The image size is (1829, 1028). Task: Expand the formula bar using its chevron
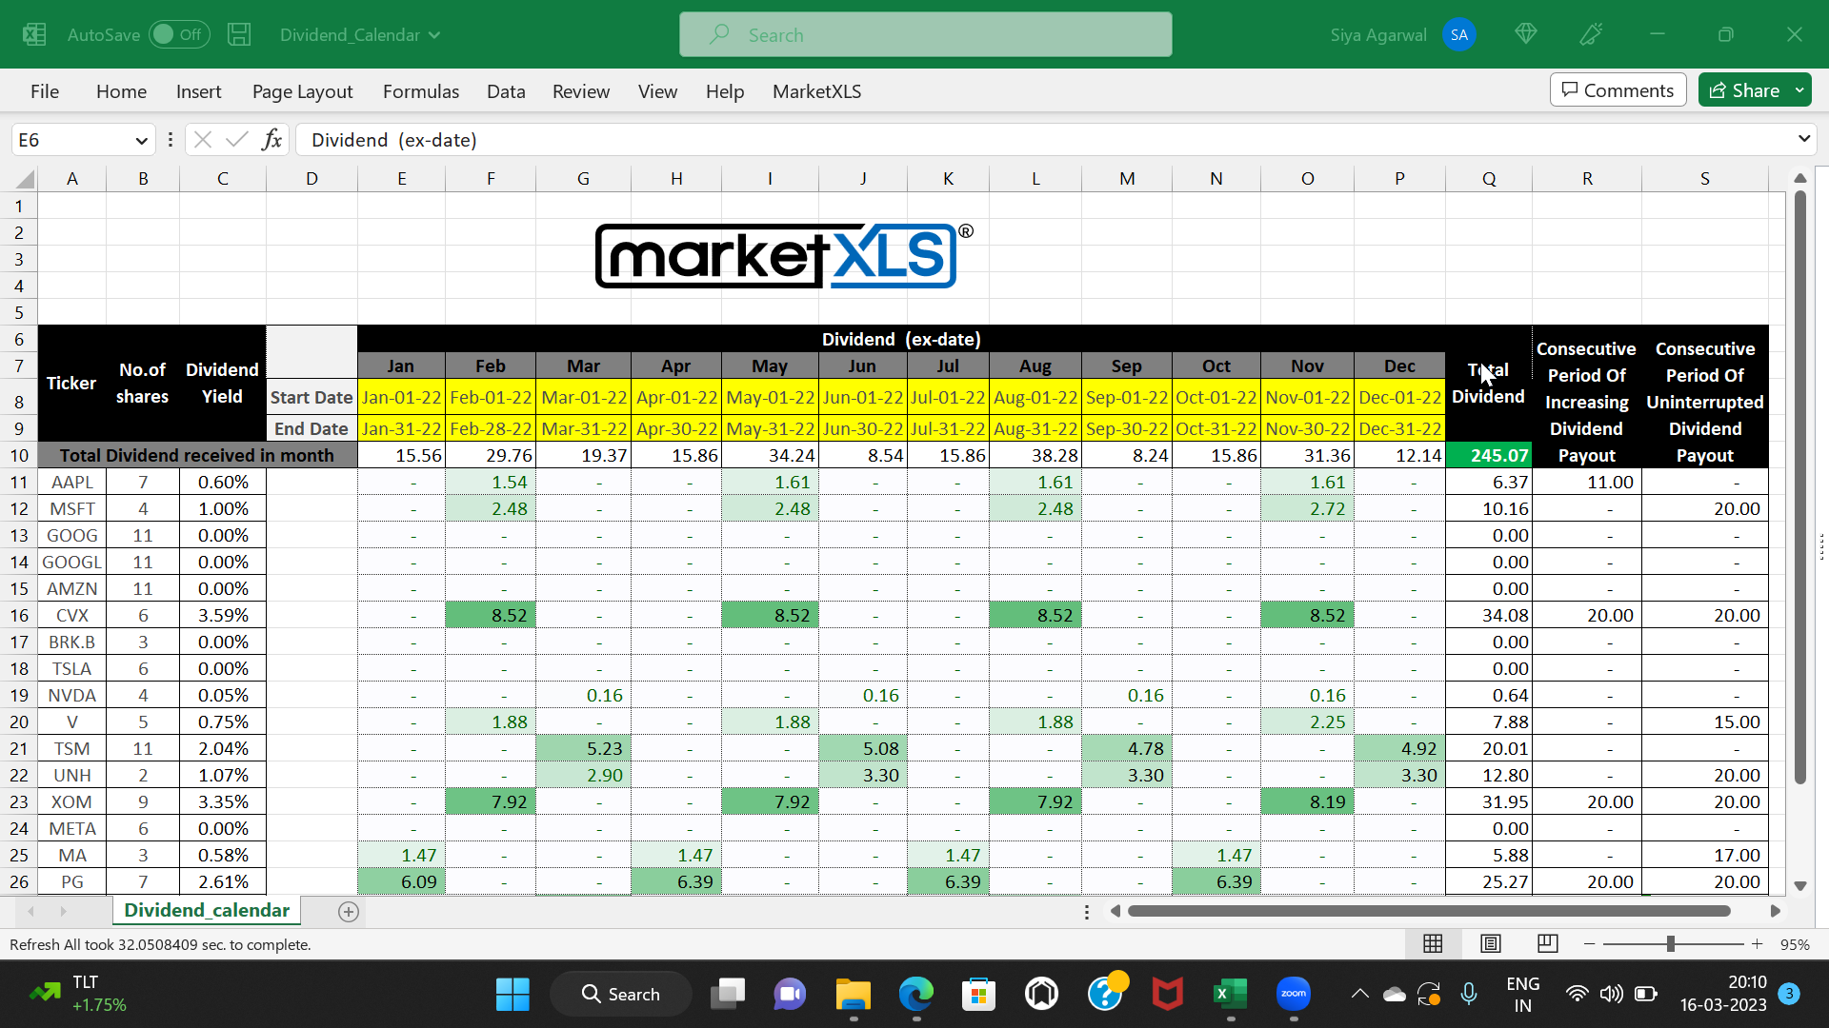pyautogui.click(x=1804, y=139)
